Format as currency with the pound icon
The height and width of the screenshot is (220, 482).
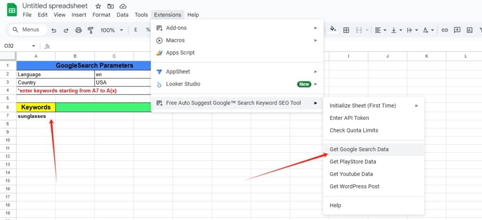(136, 30)
